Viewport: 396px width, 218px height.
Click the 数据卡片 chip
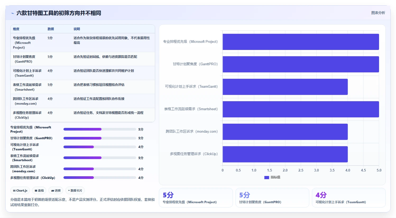point(75,191)
